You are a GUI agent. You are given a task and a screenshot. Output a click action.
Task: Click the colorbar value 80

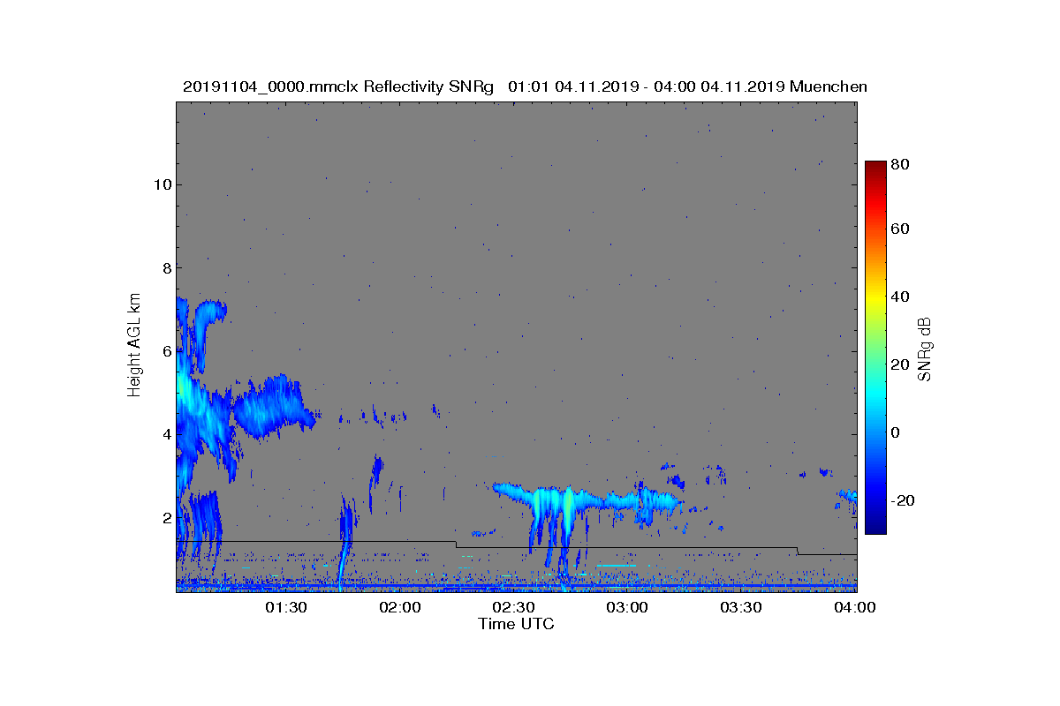tap(901, 163)
